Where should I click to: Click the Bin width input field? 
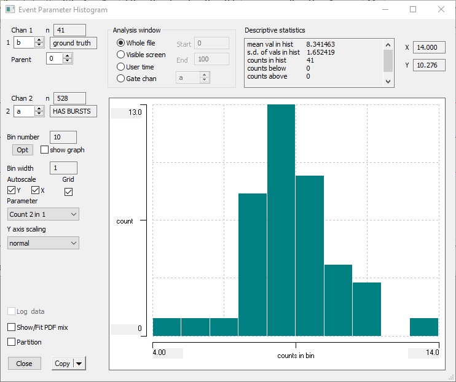pos(64,168)
